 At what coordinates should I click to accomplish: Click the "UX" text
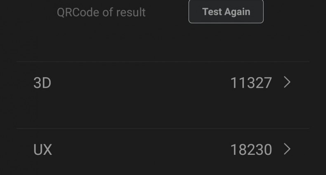point(43,149)
